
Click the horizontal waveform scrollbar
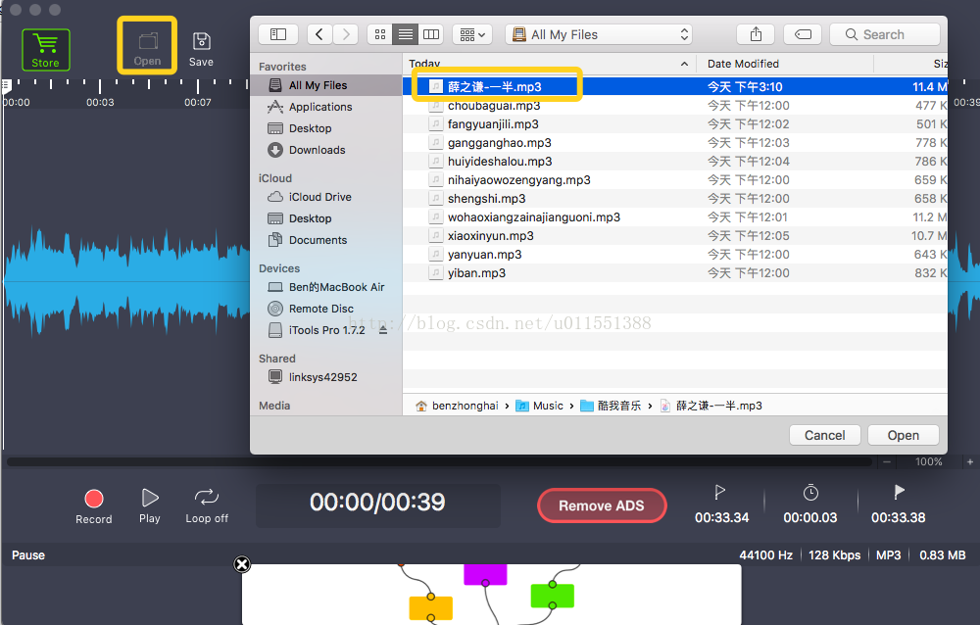pyautogui.click(x=439, y=461)
